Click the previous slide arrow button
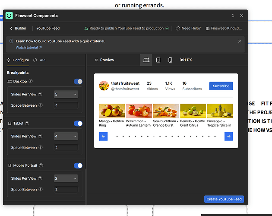Image resolution: width=272 pixels, height=216 pixels. [103, 137]
